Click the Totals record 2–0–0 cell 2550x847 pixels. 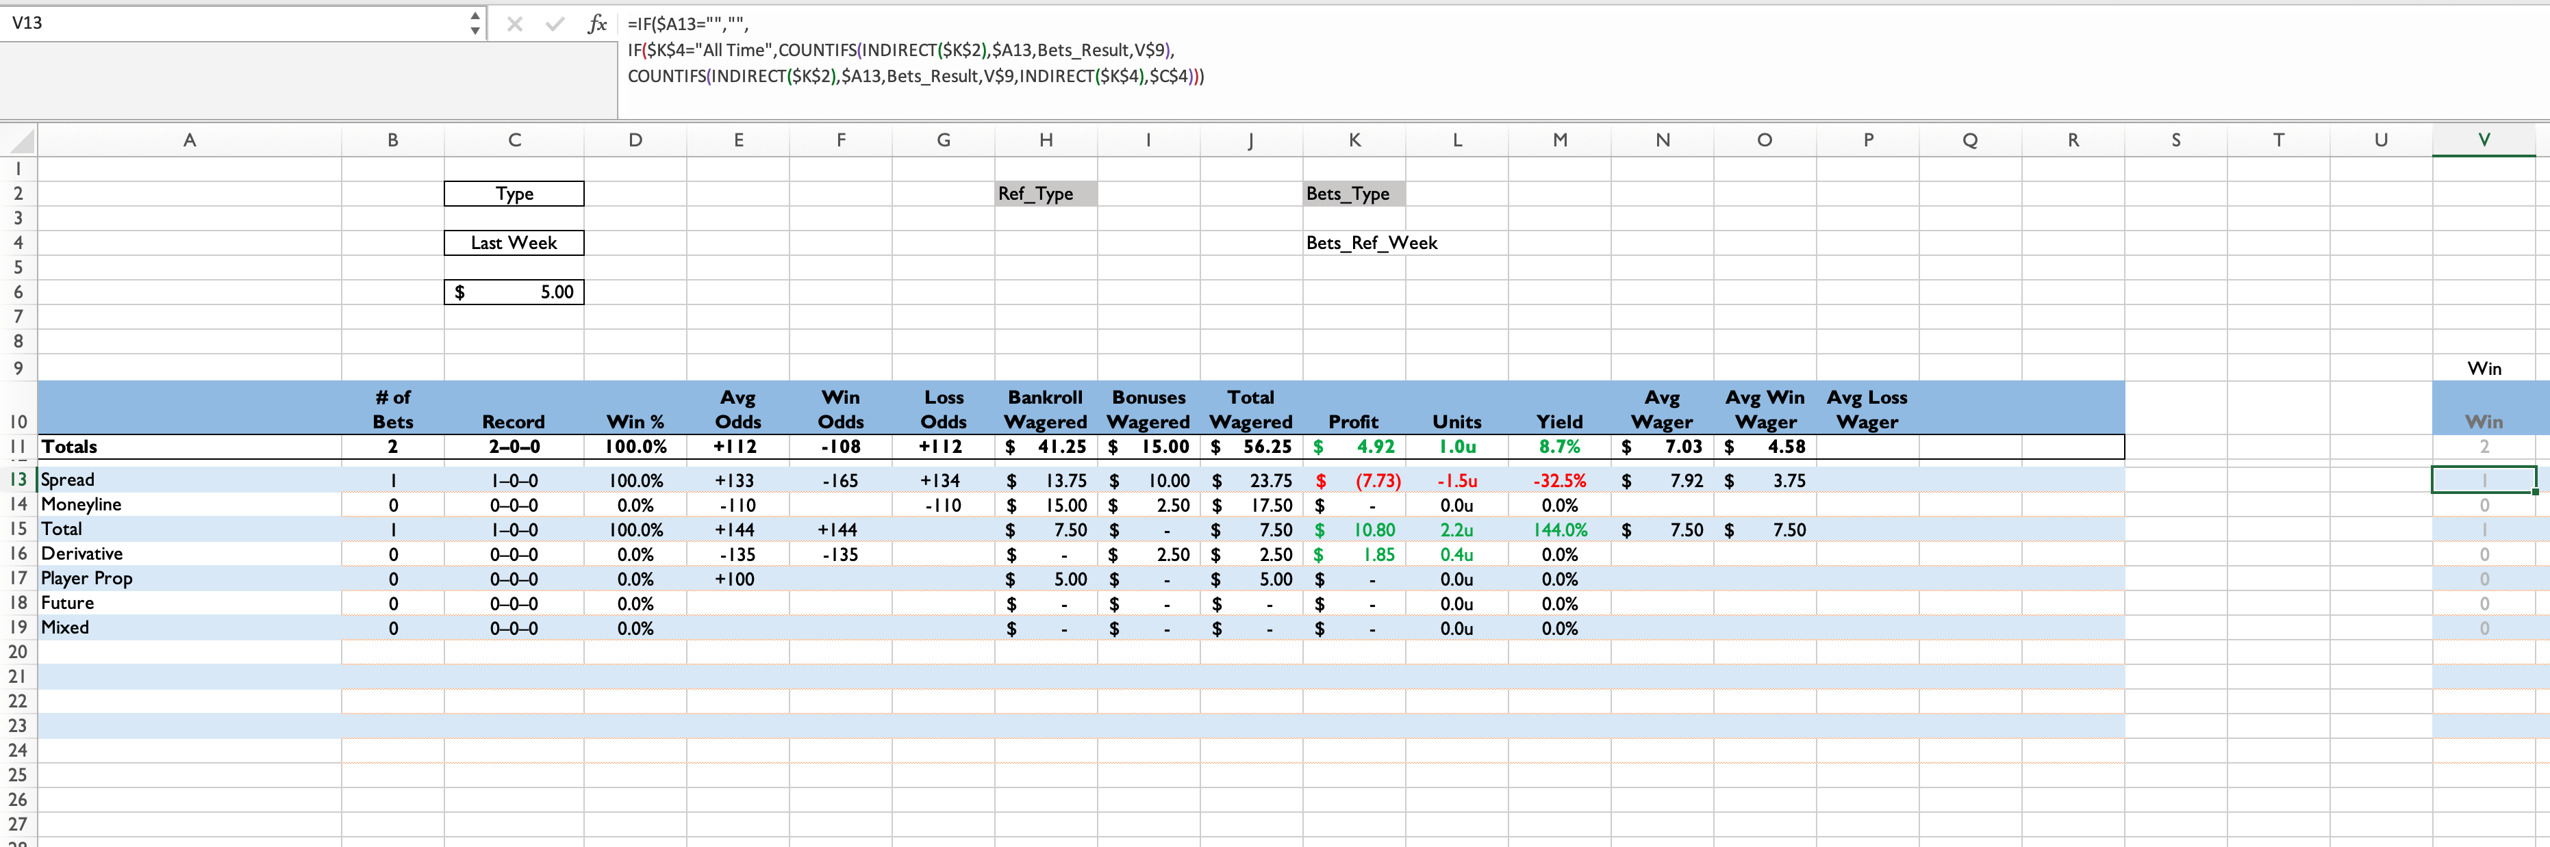pos(514,447)
